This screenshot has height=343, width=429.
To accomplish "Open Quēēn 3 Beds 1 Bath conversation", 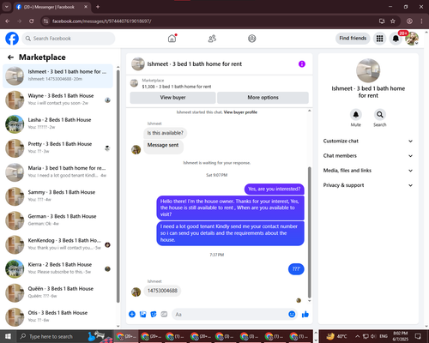I will pyautogui.click(x=57, y=292).
